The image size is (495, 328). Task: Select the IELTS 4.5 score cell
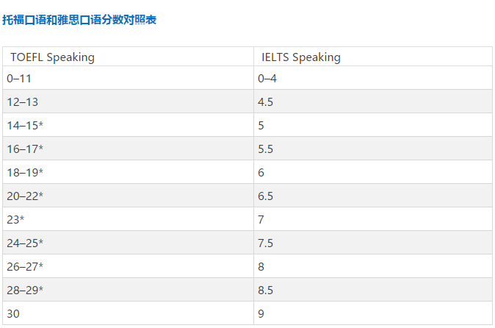click(x=265, y=101)
